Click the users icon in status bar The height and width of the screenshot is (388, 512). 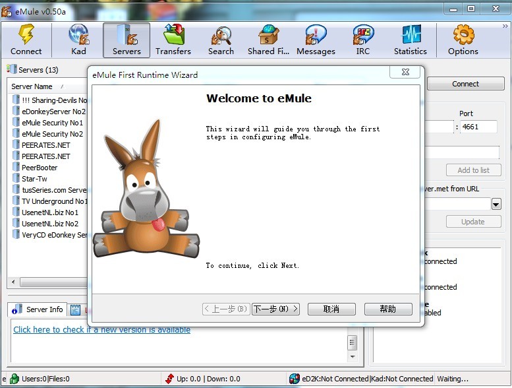tap(14, 379)
